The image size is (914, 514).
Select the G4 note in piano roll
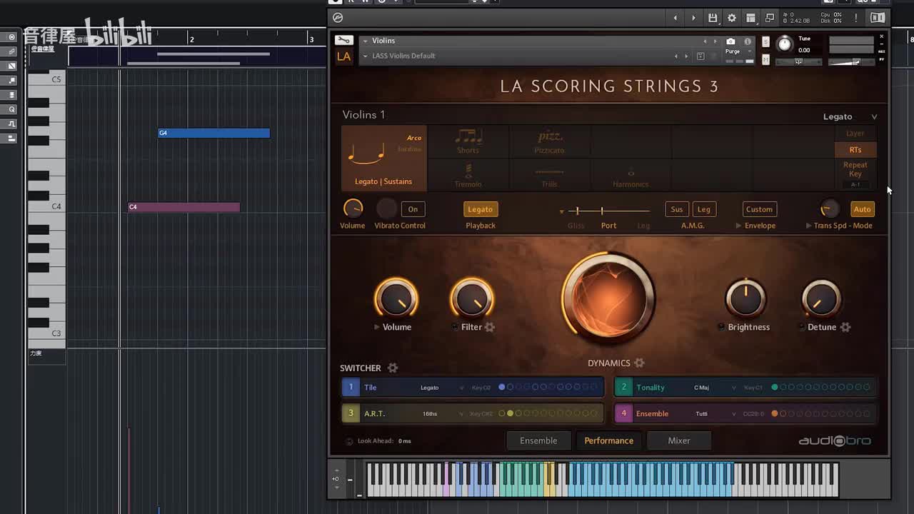(x=214, y=133)
